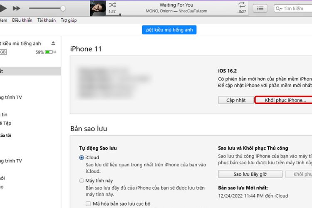Click the album artwork thumbnail

(98, 8)
